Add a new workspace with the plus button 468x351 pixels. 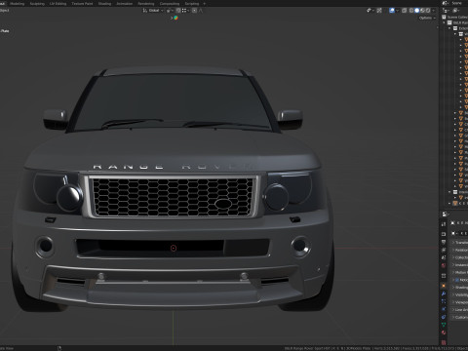pyautogui.click(x=204, y=4)
